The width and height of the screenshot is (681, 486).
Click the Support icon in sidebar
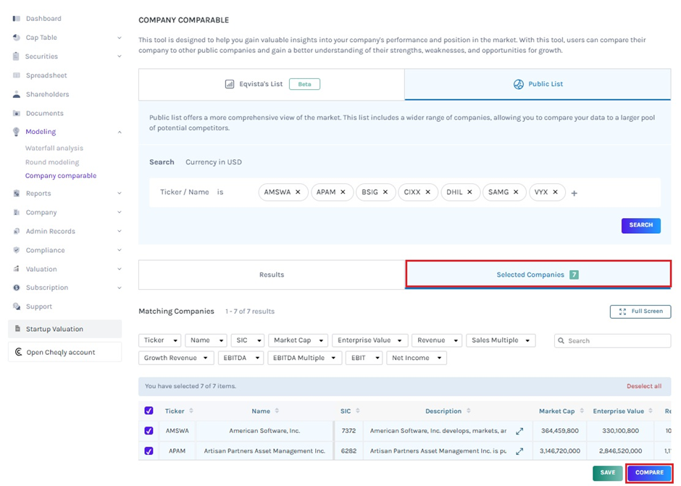pyautogui.click(x=17, y=307)
